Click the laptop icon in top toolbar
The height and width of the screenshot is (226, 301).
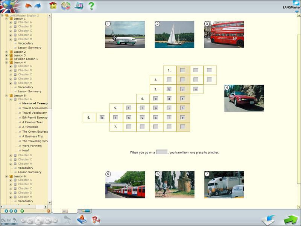(79, 6)
